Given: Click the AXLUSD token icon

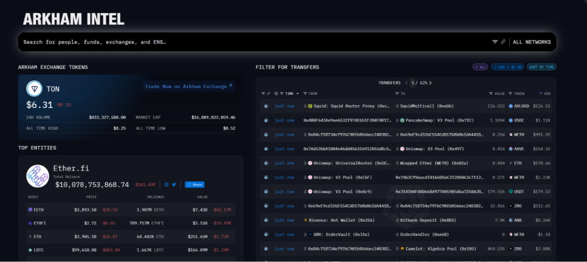Looking at the screenshot, I should pyautogui.click(x=511, y=106).
